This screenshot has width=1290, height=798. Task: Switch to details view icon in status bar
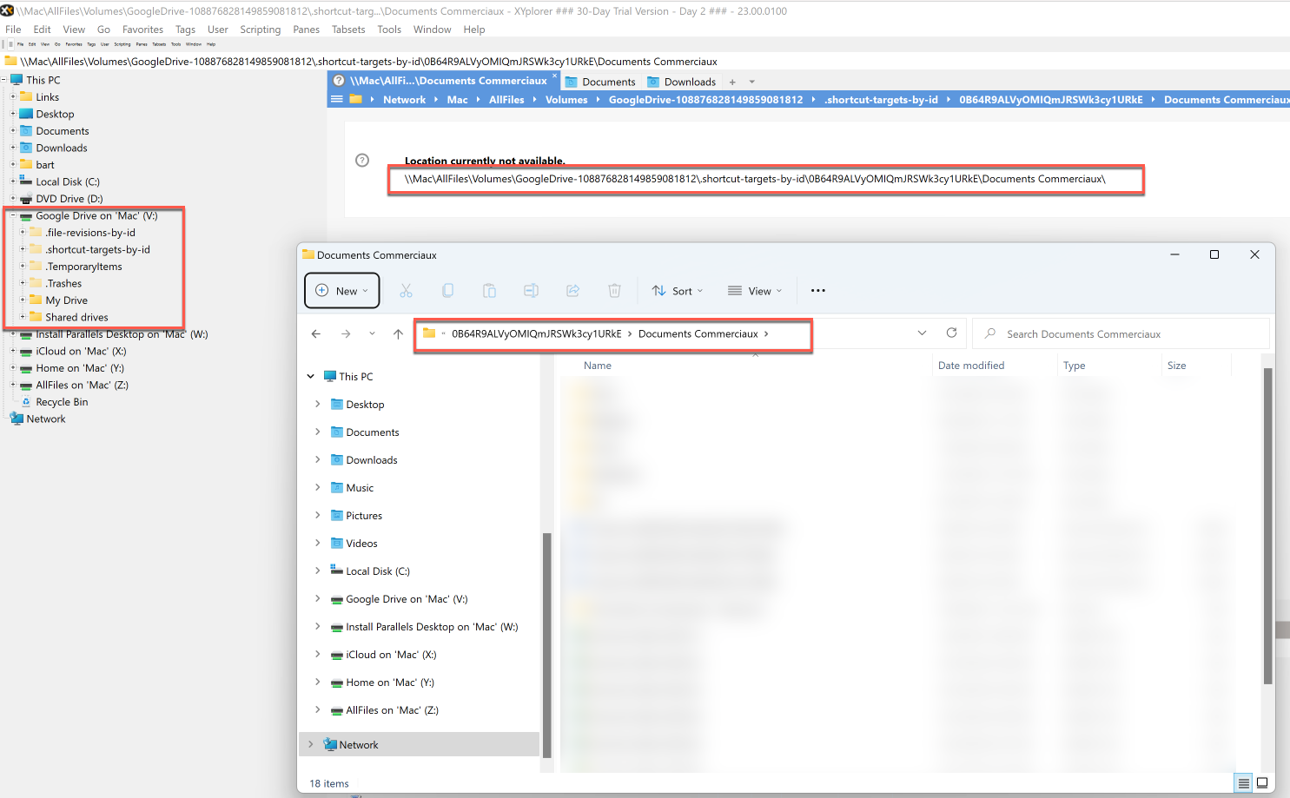[x=1243, y=783]
